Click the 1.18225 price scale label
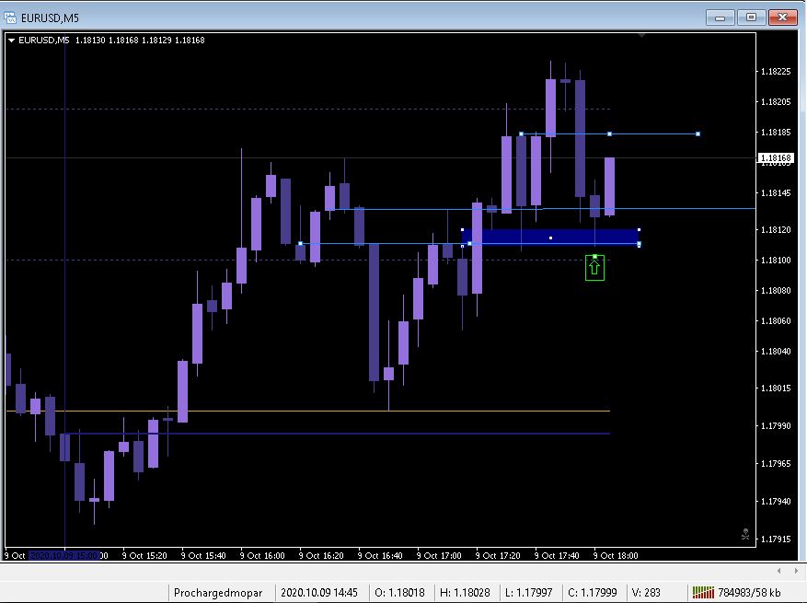The image size is (807, 603). pos(776,71)
